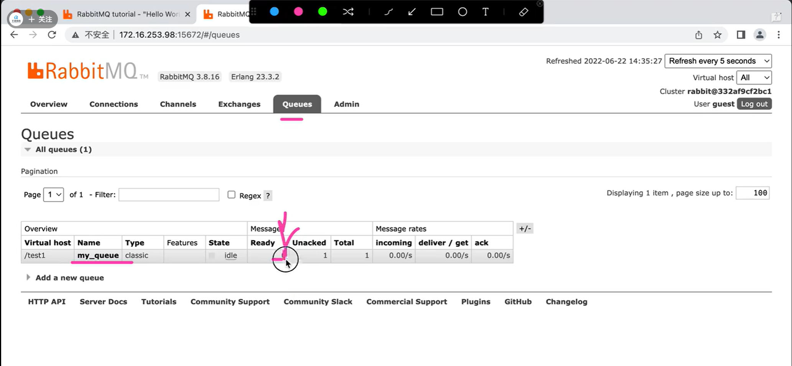
Task: Open the Exchanges tab
Action: [x=239, y=104]
